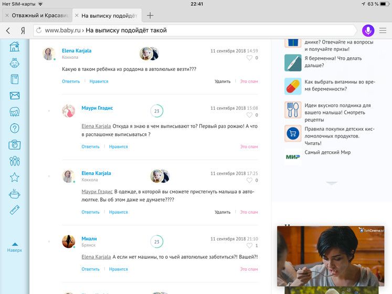This screenshot has height=294, width=392.
Task: Expand more articles arrow under Самый детский Мир
Action: pos(332,183)
